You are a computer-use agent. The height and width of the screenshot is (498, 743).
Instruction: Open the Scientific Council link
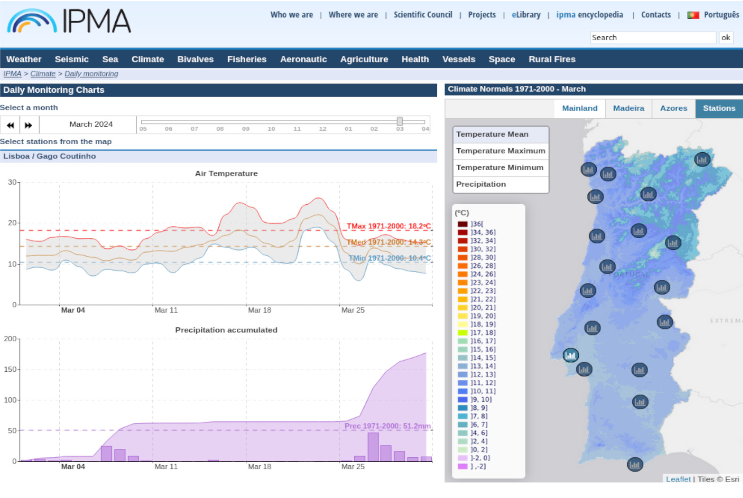tap(423, 15)
